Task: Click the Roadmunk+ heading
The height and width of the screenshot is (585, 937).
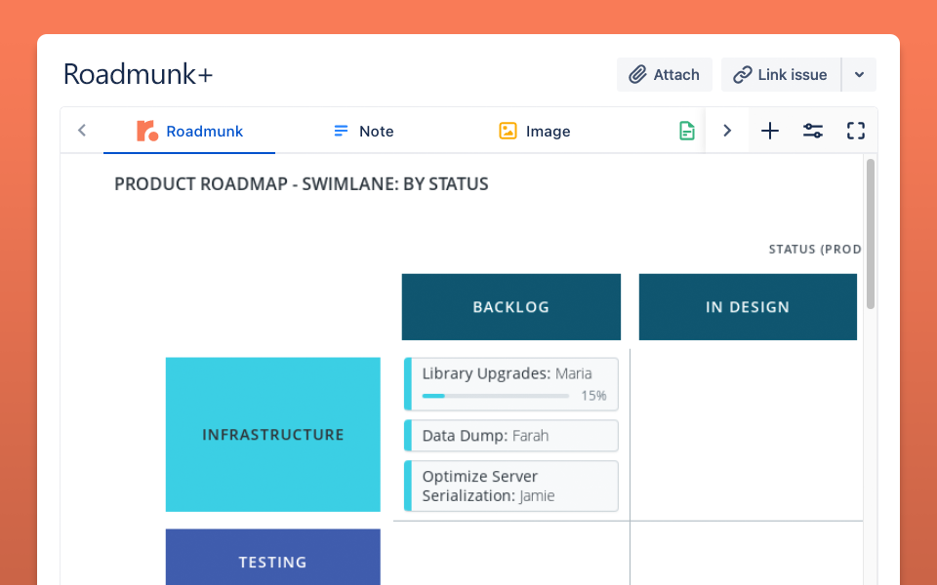Action: click(x=138, y=74)
